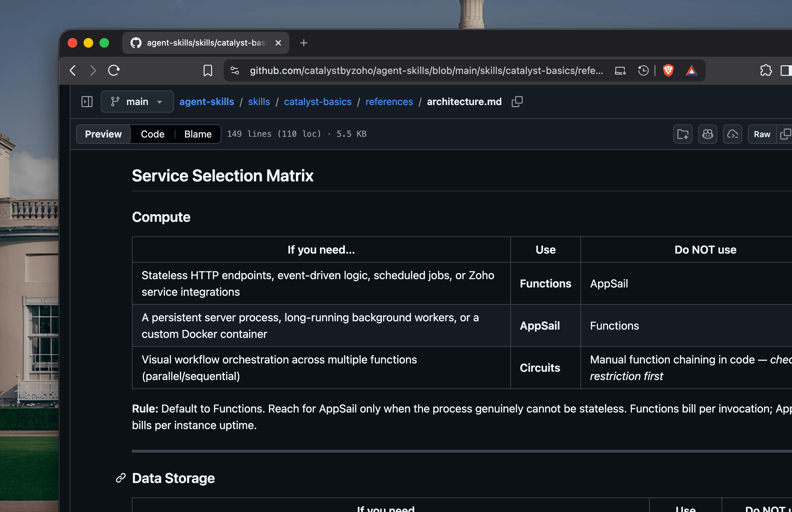Open Copilot icon in file toolbar
This screenshot has width=792, height=512.
707,134
